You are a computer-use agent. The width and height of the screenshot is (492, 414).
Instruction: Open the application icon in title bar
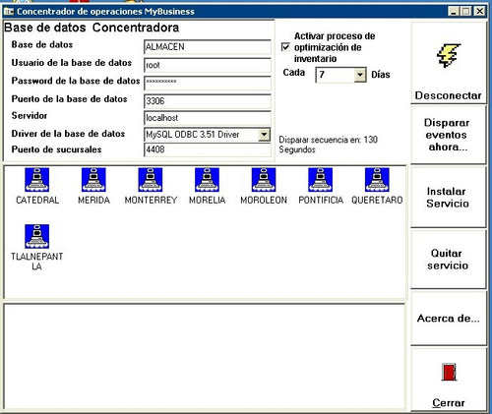pos(9,12)
